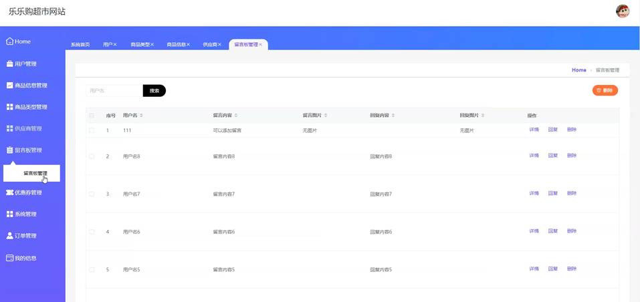
Task: Open 详情 for row 用户名6
Action: pos(534,231)
